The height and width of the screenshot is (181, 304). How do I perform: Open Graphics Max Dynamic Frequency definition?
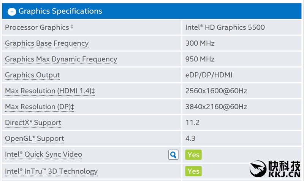click(x=61, y=59)
